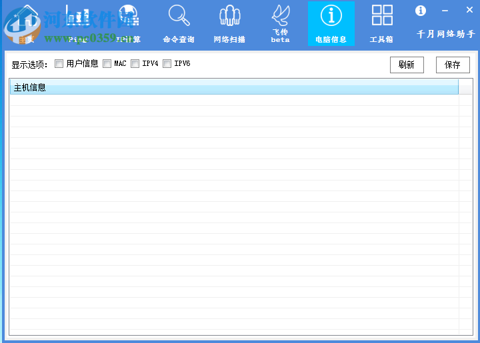Select the 电脑信息 info tab

pos(331,24)
